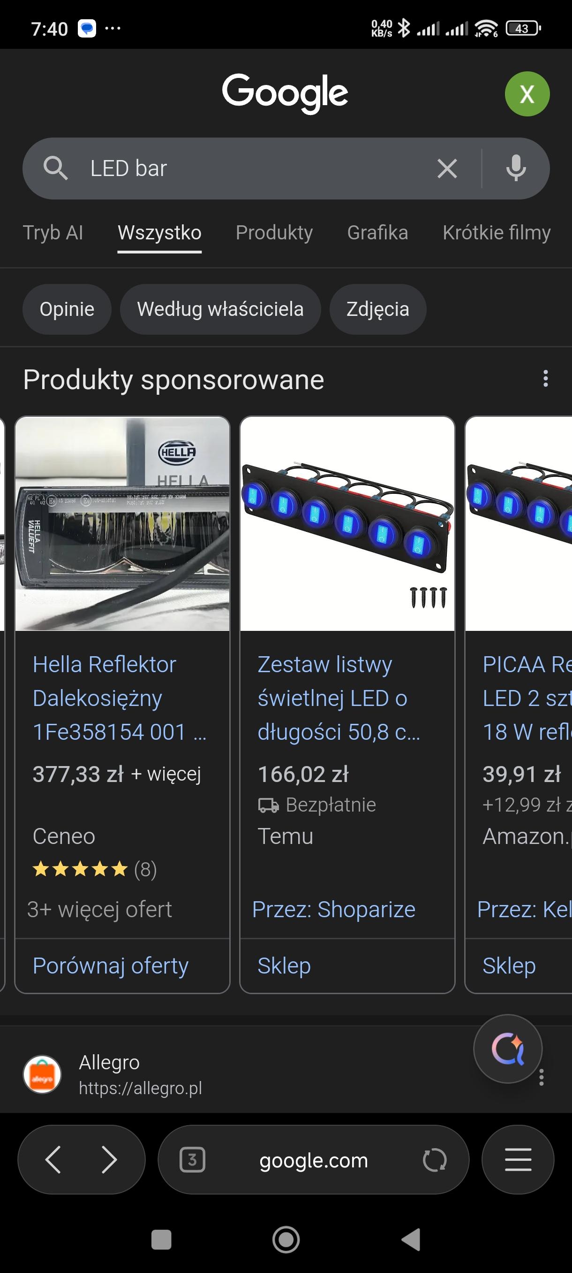
Task: Tap the floating AI search lens button
Action: click(507, 1049)
